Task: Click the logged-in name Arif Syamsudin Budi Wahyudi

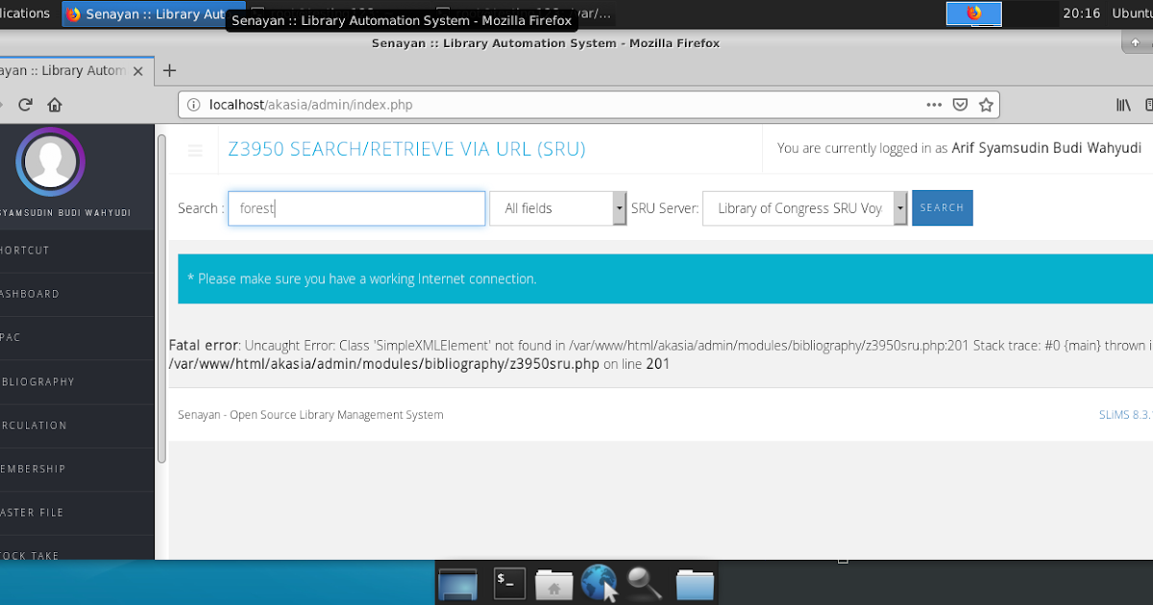Action: [x=1046, y=148]
